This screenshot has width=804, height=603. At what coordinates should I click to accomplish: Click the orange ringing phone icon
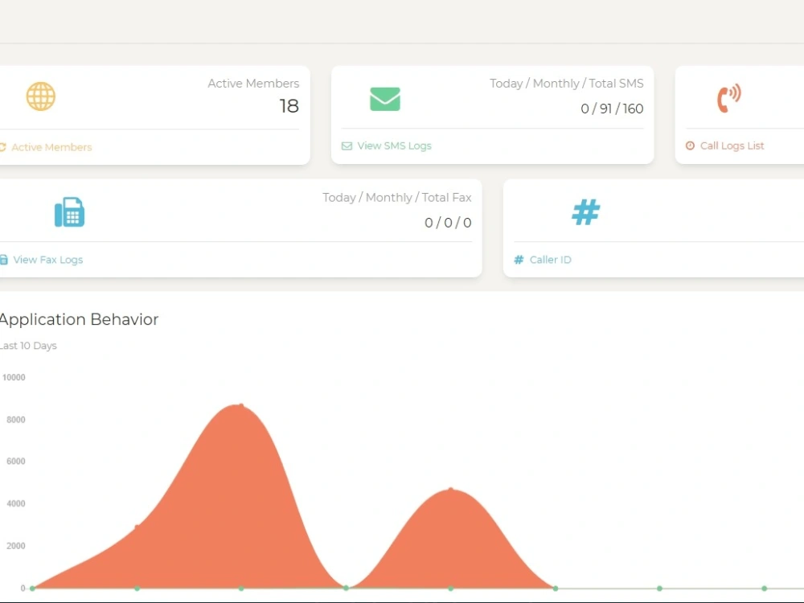click(728, 98)
